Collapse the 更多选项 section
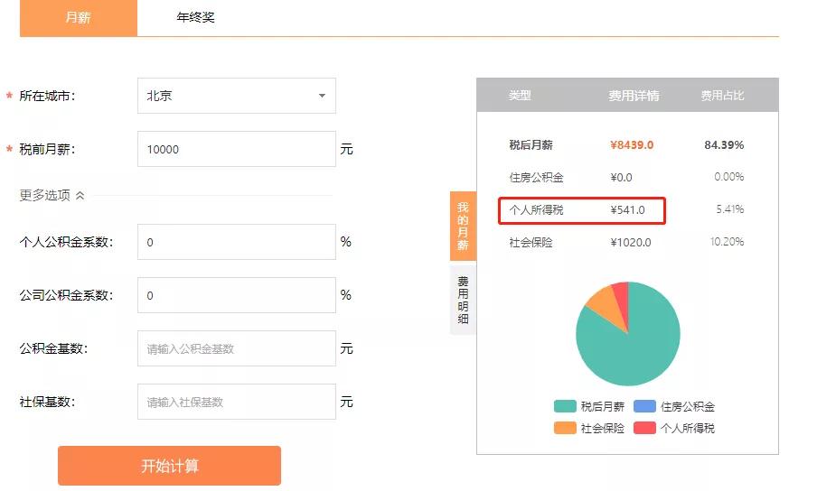This screenshot has width=817, height=491. 52,195
